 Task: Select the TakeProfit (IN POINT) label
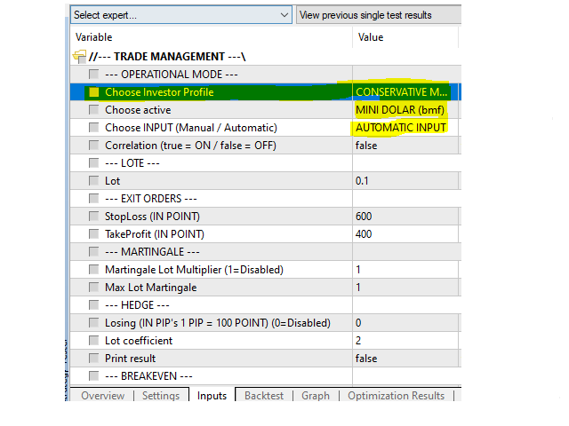(155, 234)
